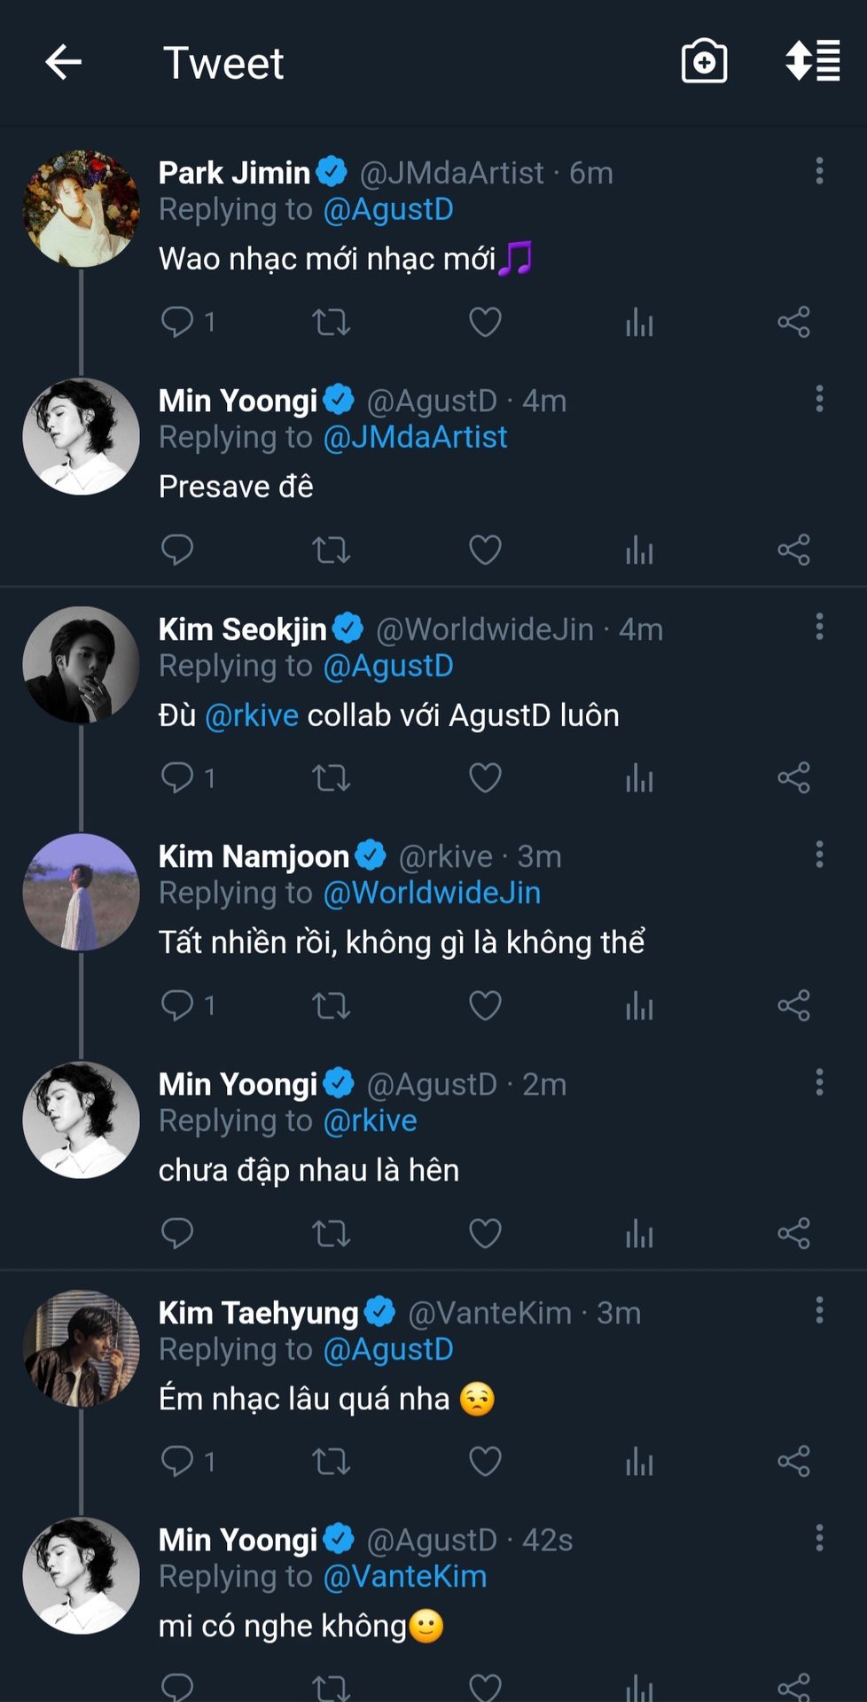Reply to Park Jimin's tweet
867x1702 pixels.
pos(177,322)
